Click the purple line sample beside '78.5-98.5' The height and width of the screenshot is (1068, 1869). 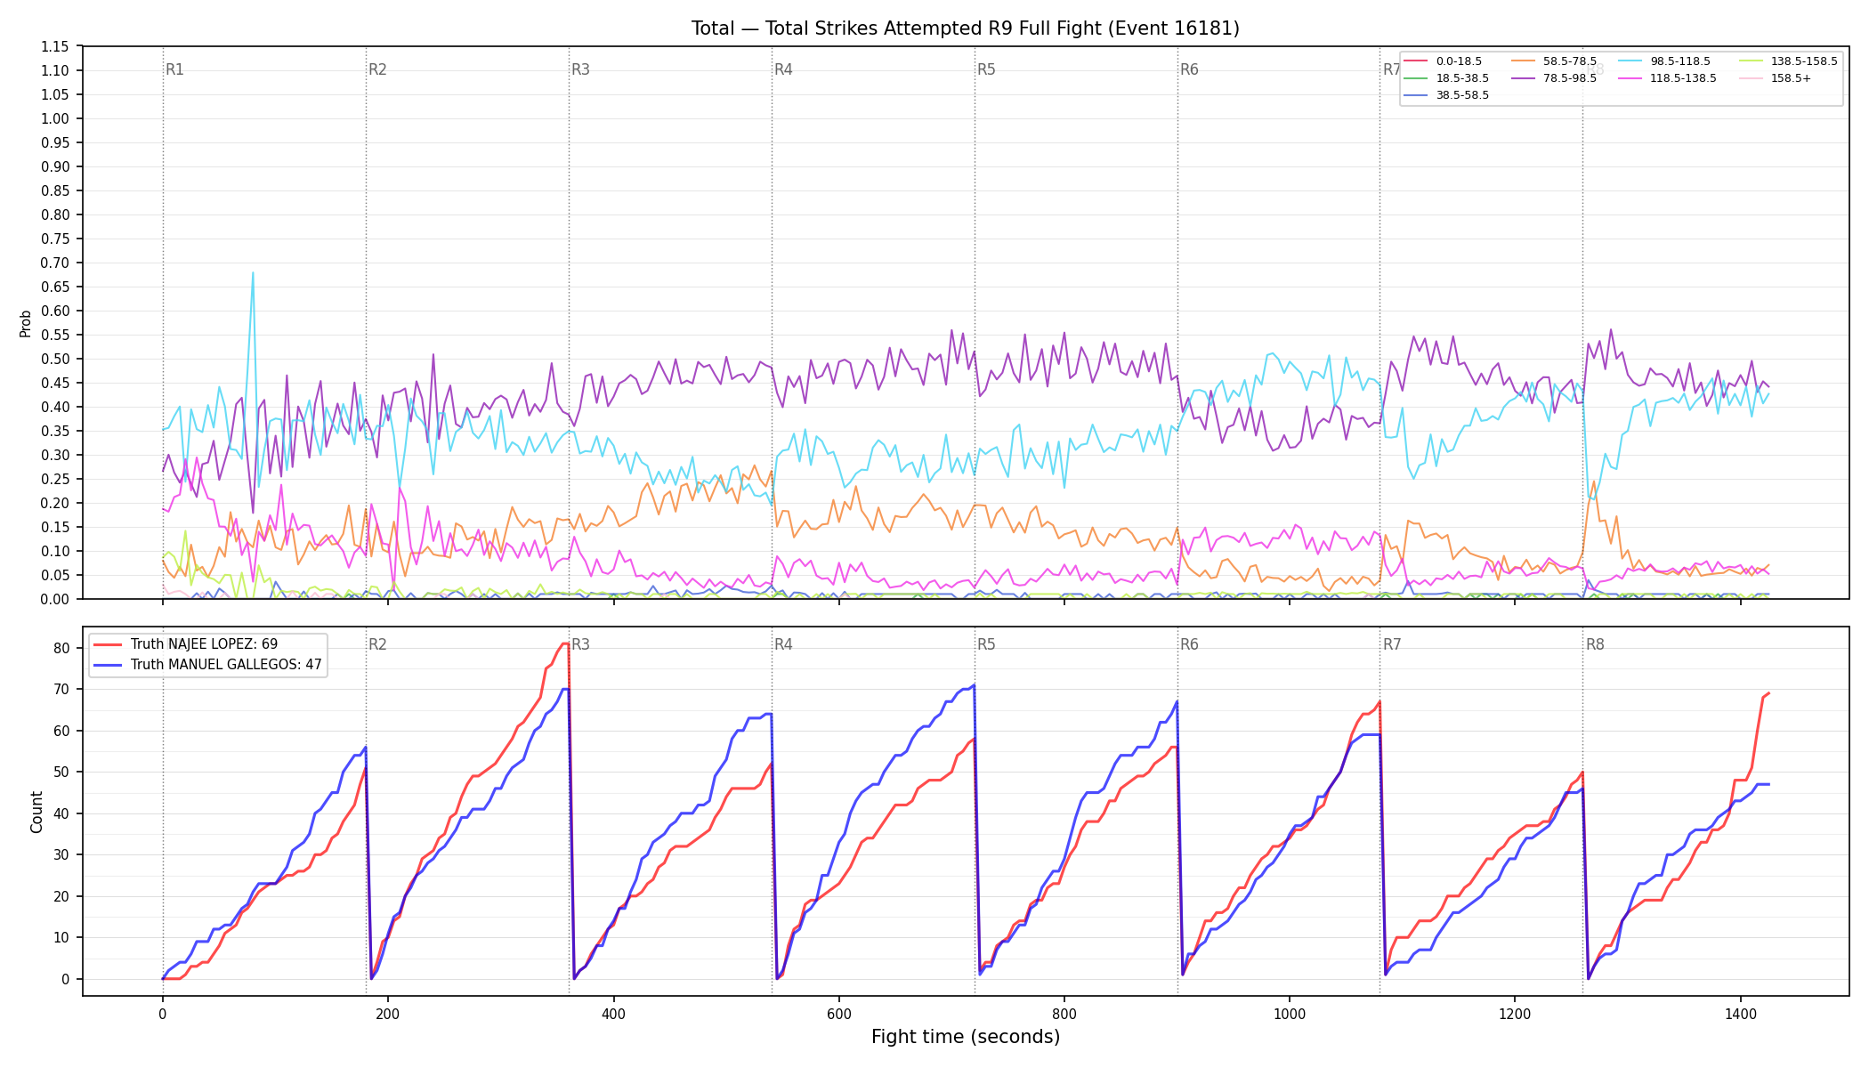click(1524, 78)
